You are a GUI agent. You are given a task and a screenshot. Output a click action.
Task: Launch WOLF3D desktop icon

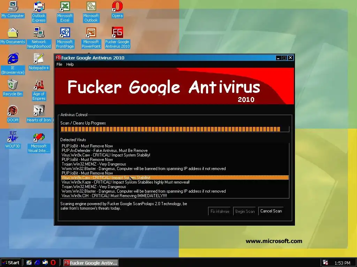click(13, 140)
